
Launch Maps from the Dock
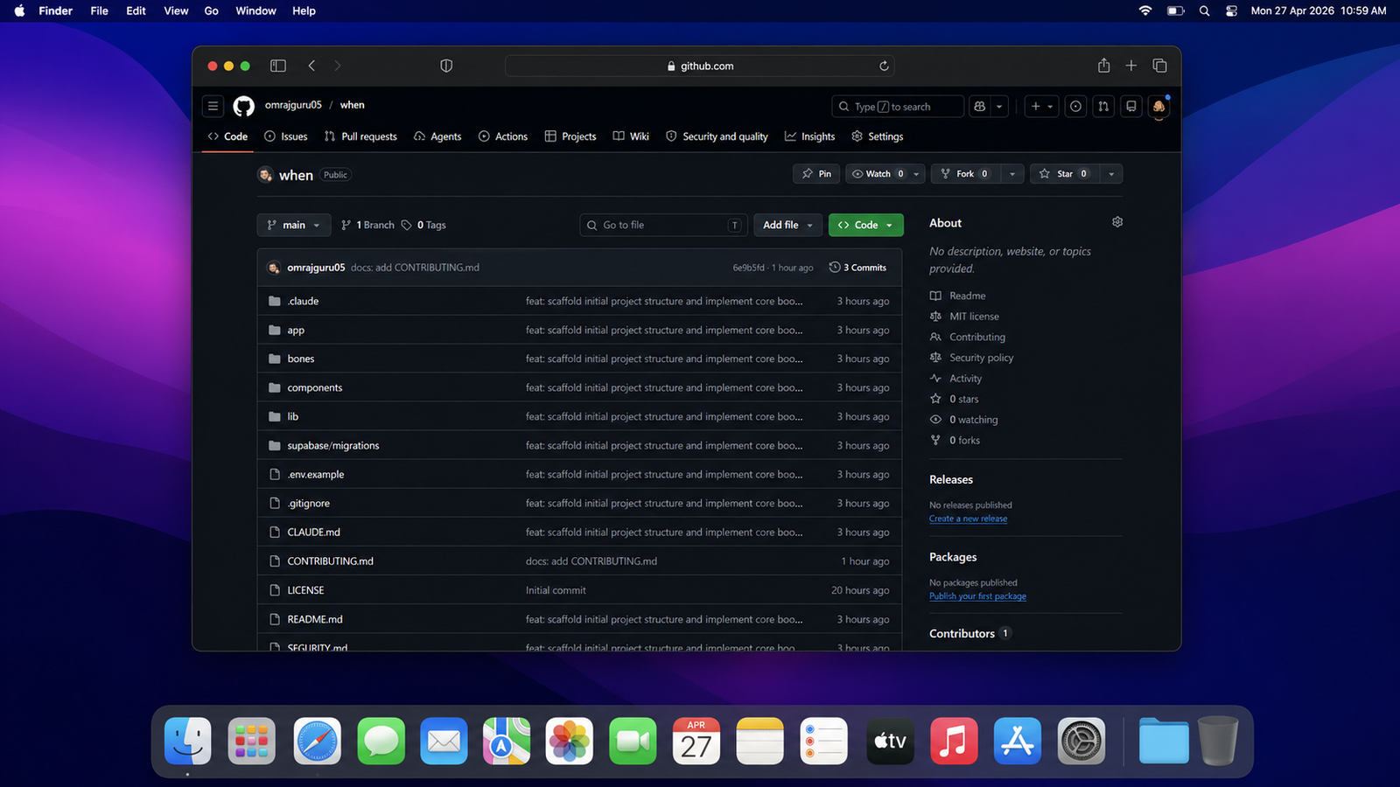point(507,742)
